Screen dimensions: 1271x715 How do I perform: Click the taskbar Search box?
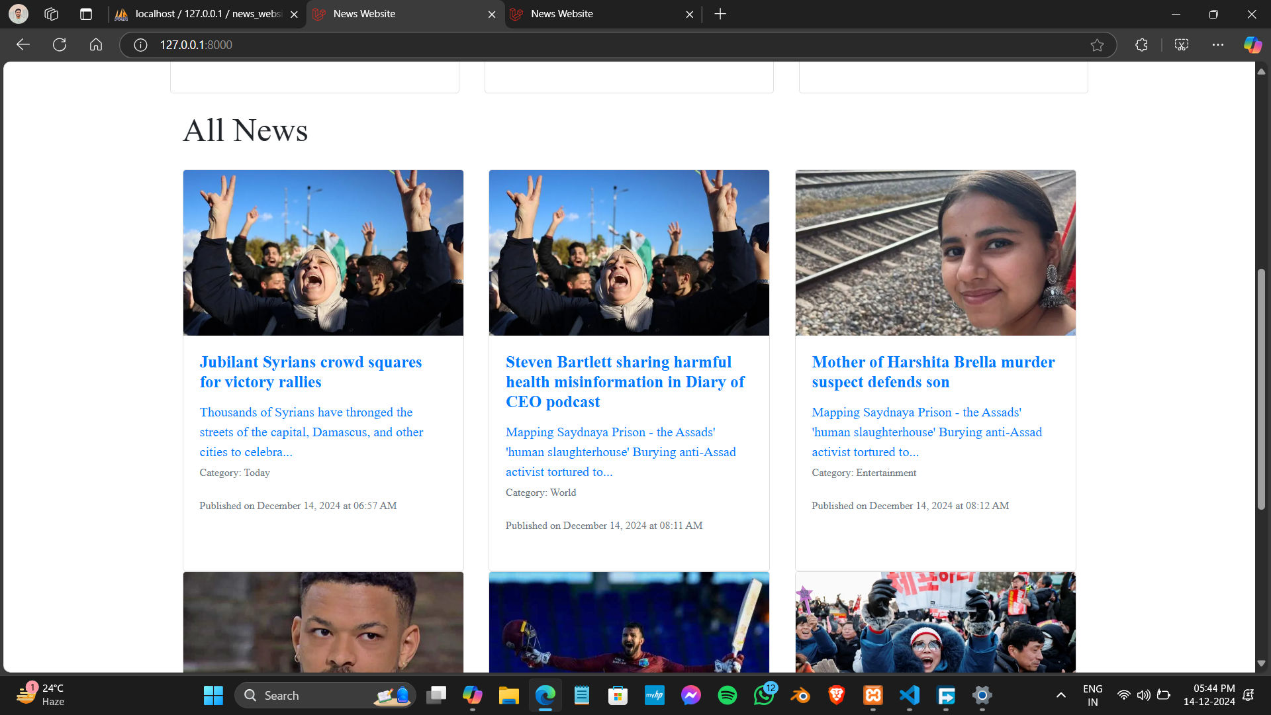tap(325, 695)
